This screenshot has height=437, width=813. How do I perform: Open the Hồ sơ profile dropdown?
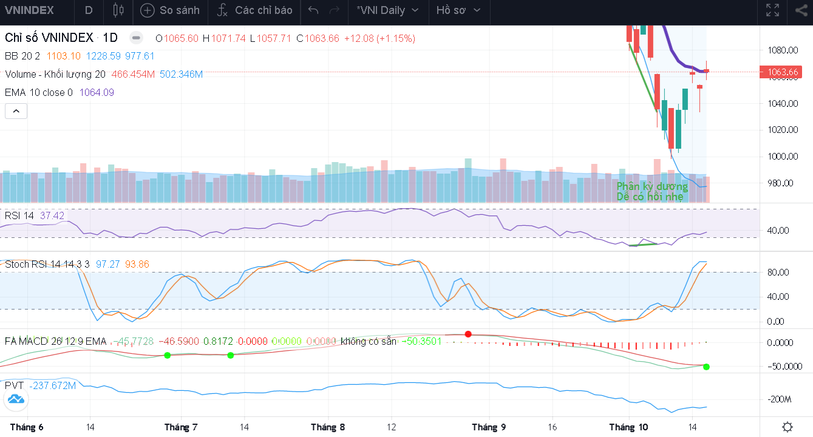(458, 10)
